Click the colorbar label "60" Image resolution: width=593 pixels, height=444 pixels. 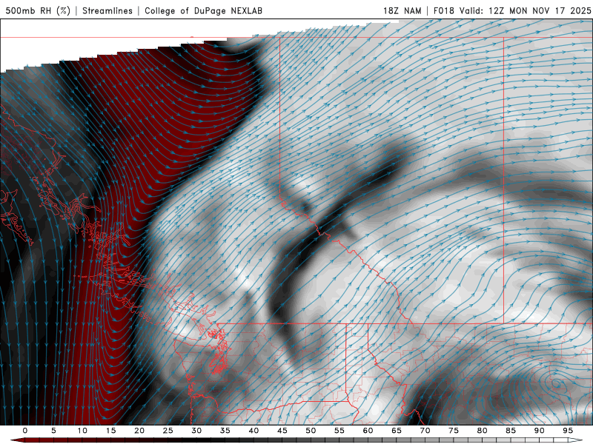[368, 431]
